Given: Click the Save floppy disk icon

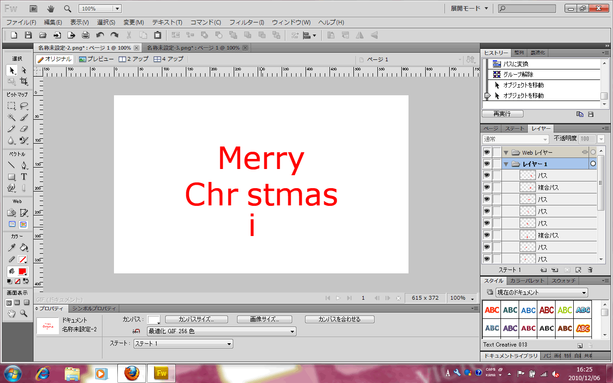Looking at the screenshot, I should click(28, 35).
